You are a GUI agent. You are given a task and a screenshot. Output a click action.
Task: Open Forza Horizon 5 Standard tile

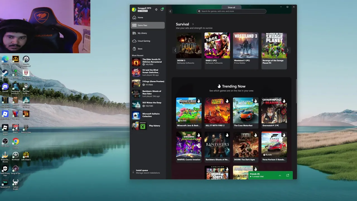click(x=274, y=147)
